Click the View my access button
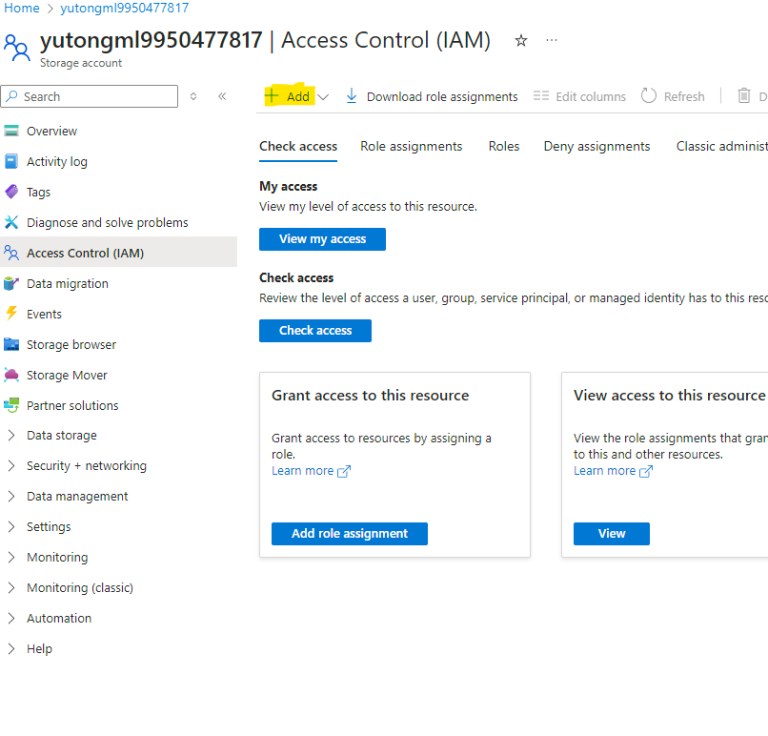Screen dimensions: 768x736 coord(322,238)
